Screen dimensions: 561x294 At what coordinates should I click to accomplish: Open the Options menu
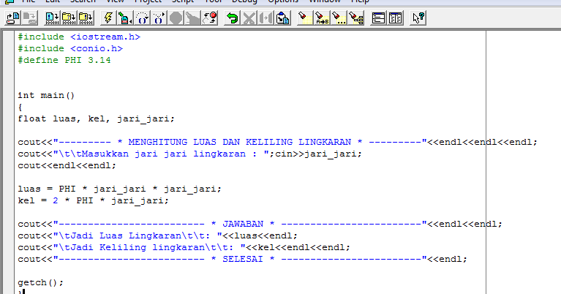283,1
